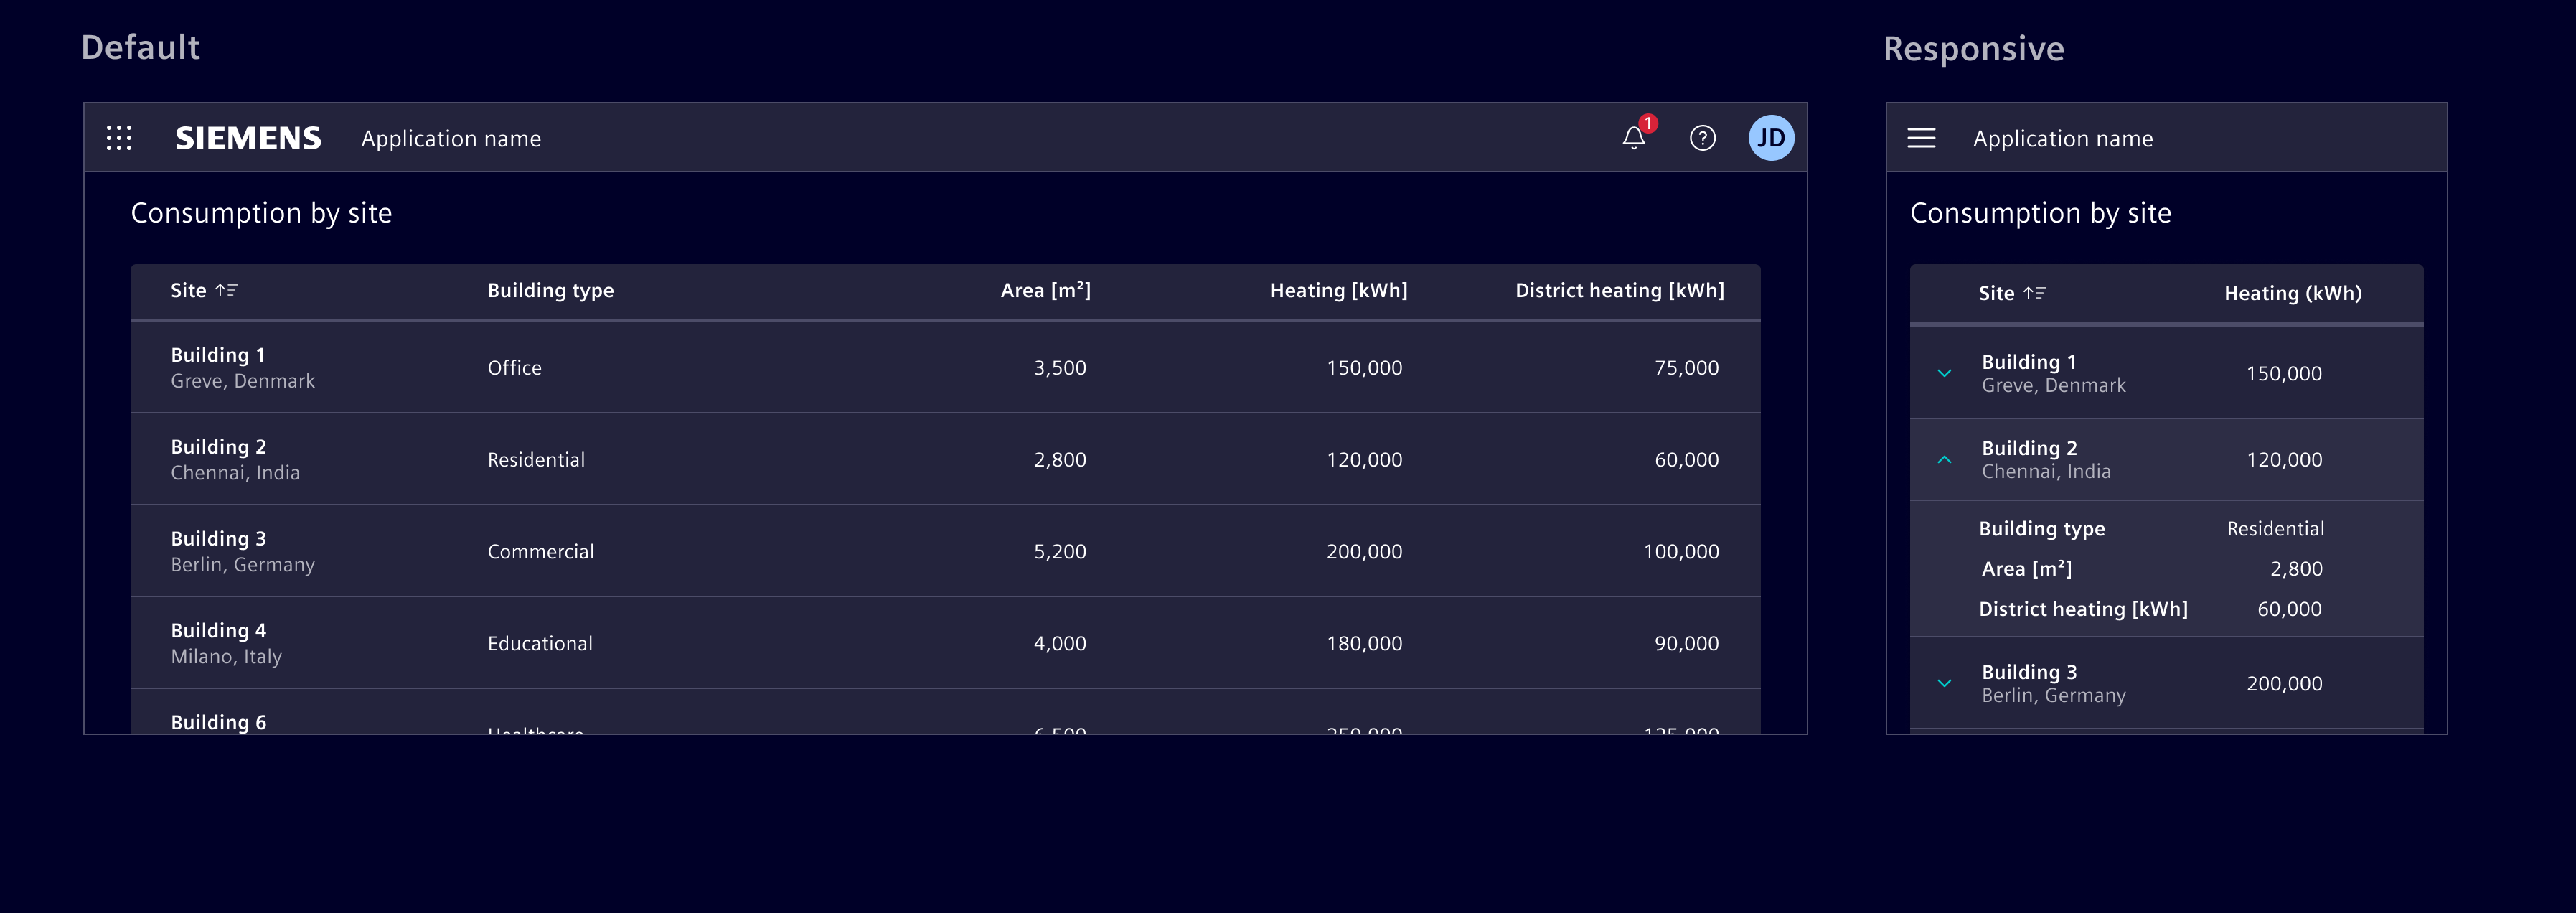The image size is (2576, 913).
Task: Click the Siemens logo in the Default header
Action: (x=248, y=138)
